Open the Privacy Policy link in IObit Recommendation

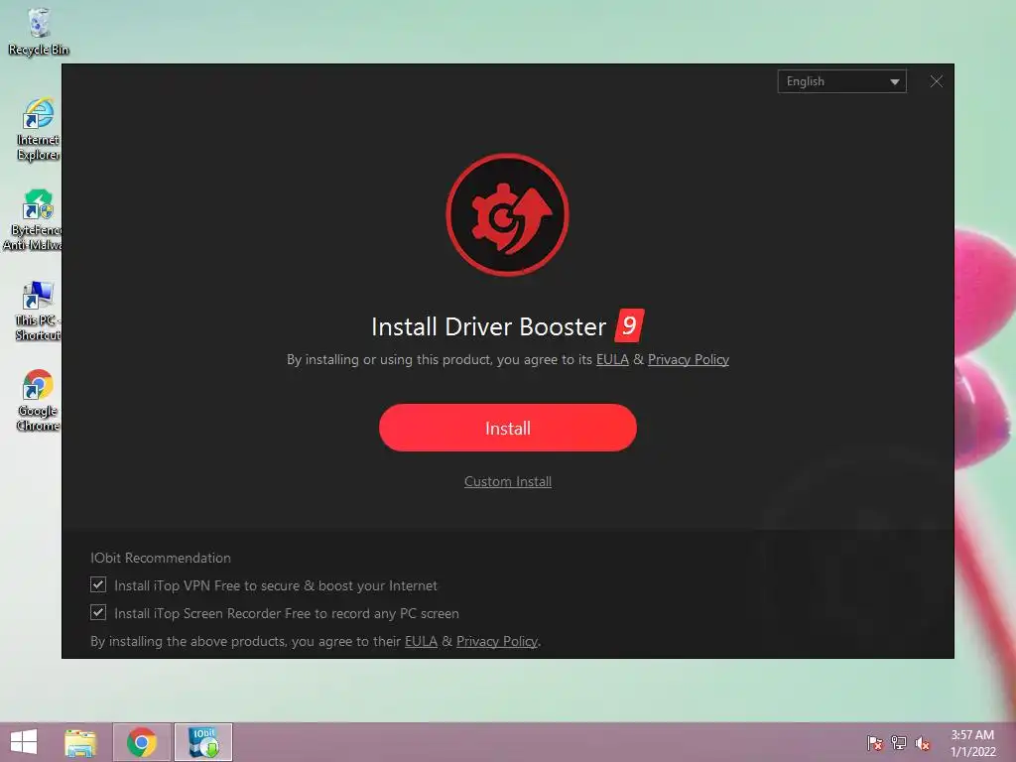click(497, 642)
